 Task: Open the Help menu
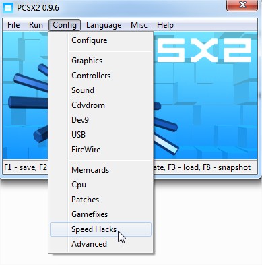point(165,25)
